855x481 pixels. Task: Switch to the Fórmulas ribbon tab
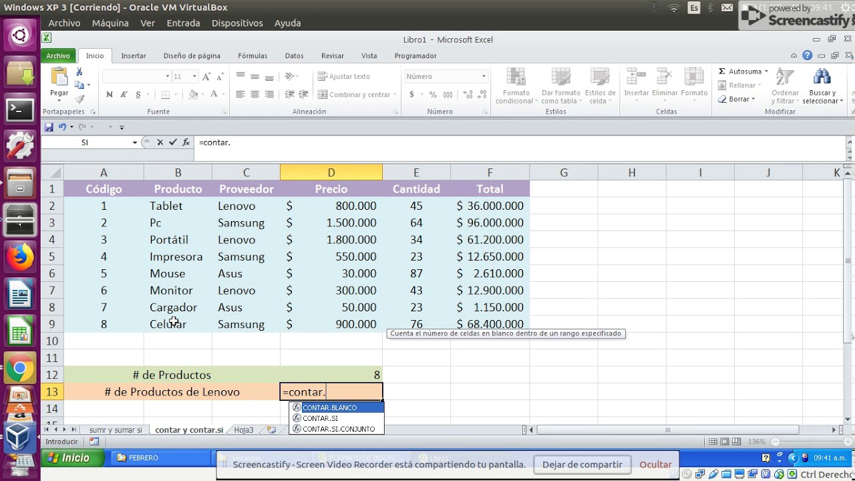coord(252,56)
